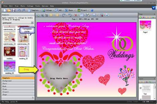Click the delete layer X icon in Layer panel

pos(147,82)
